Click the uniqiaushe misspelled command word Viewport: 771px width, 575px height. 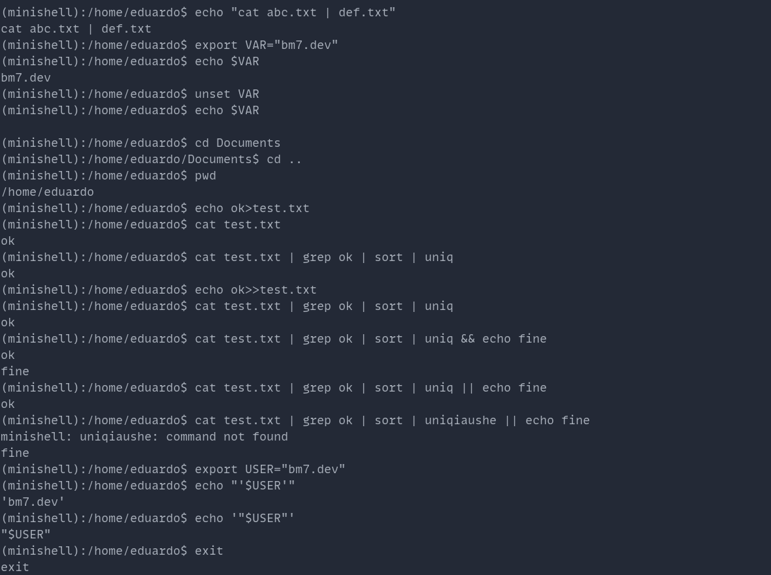tap(460, 420)
